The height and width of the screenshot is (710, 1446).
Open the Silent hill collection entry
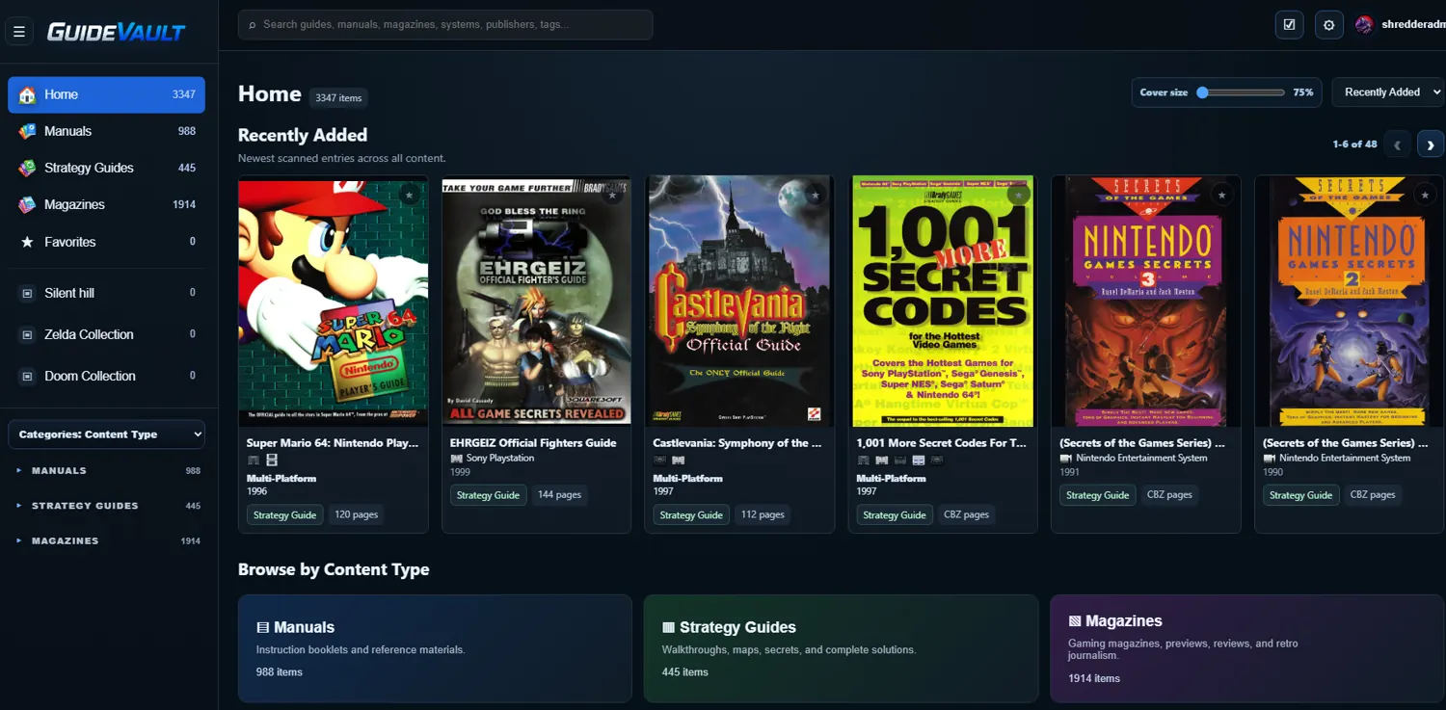coord(106,293)
